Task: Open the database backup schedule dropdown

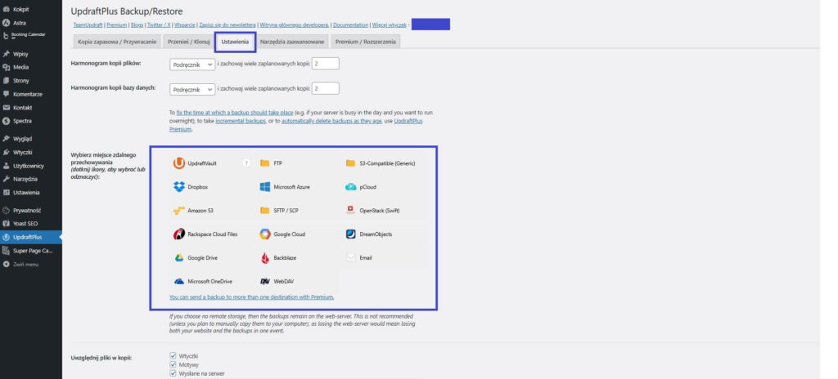Action: 192,89
